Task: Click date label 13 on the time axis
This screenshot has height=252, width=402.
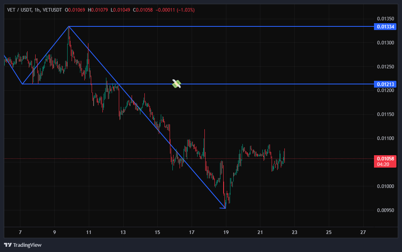Action: 123,232
